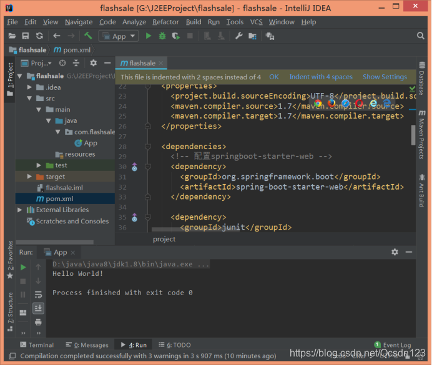Toggle fold marker at properties closing line 26
This screenshot has height=365, width=432.
148,126
